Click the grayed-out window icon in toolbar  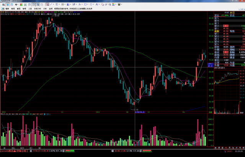[x=42, y=5]
